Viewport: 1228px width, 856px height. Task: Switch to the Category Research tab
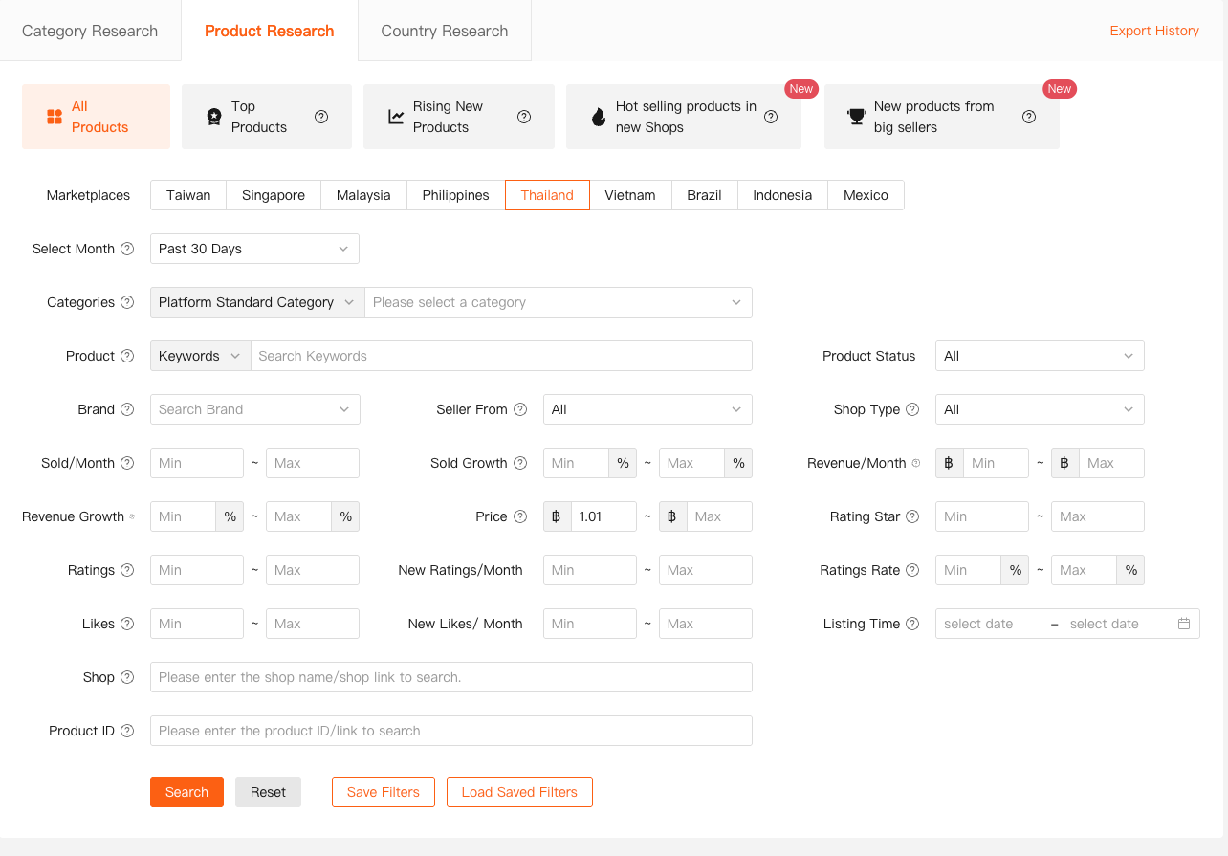[x=90, y=31]
